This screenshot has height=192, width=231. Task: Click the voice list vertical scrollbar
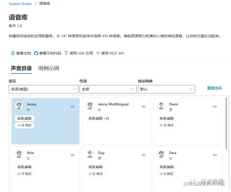(x=226, y=123)
